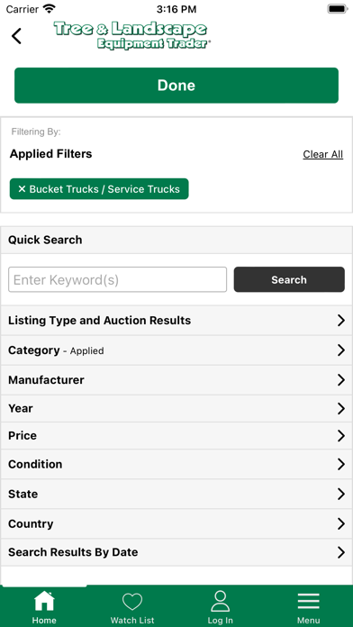Expand the Manufacturer filter

coord(176,380)
